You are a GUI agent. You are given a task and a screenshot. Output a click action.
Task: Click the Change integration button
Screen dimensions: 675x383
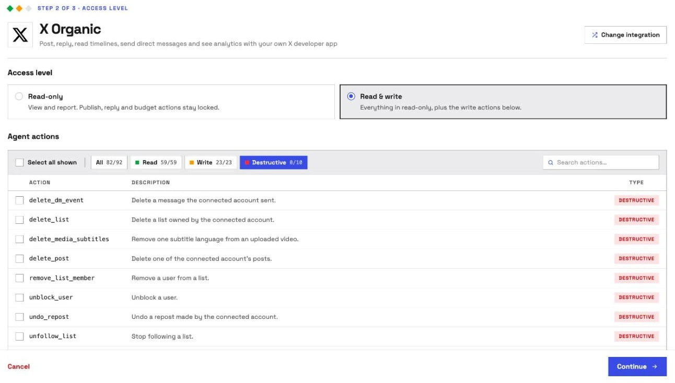coord(625,35)
